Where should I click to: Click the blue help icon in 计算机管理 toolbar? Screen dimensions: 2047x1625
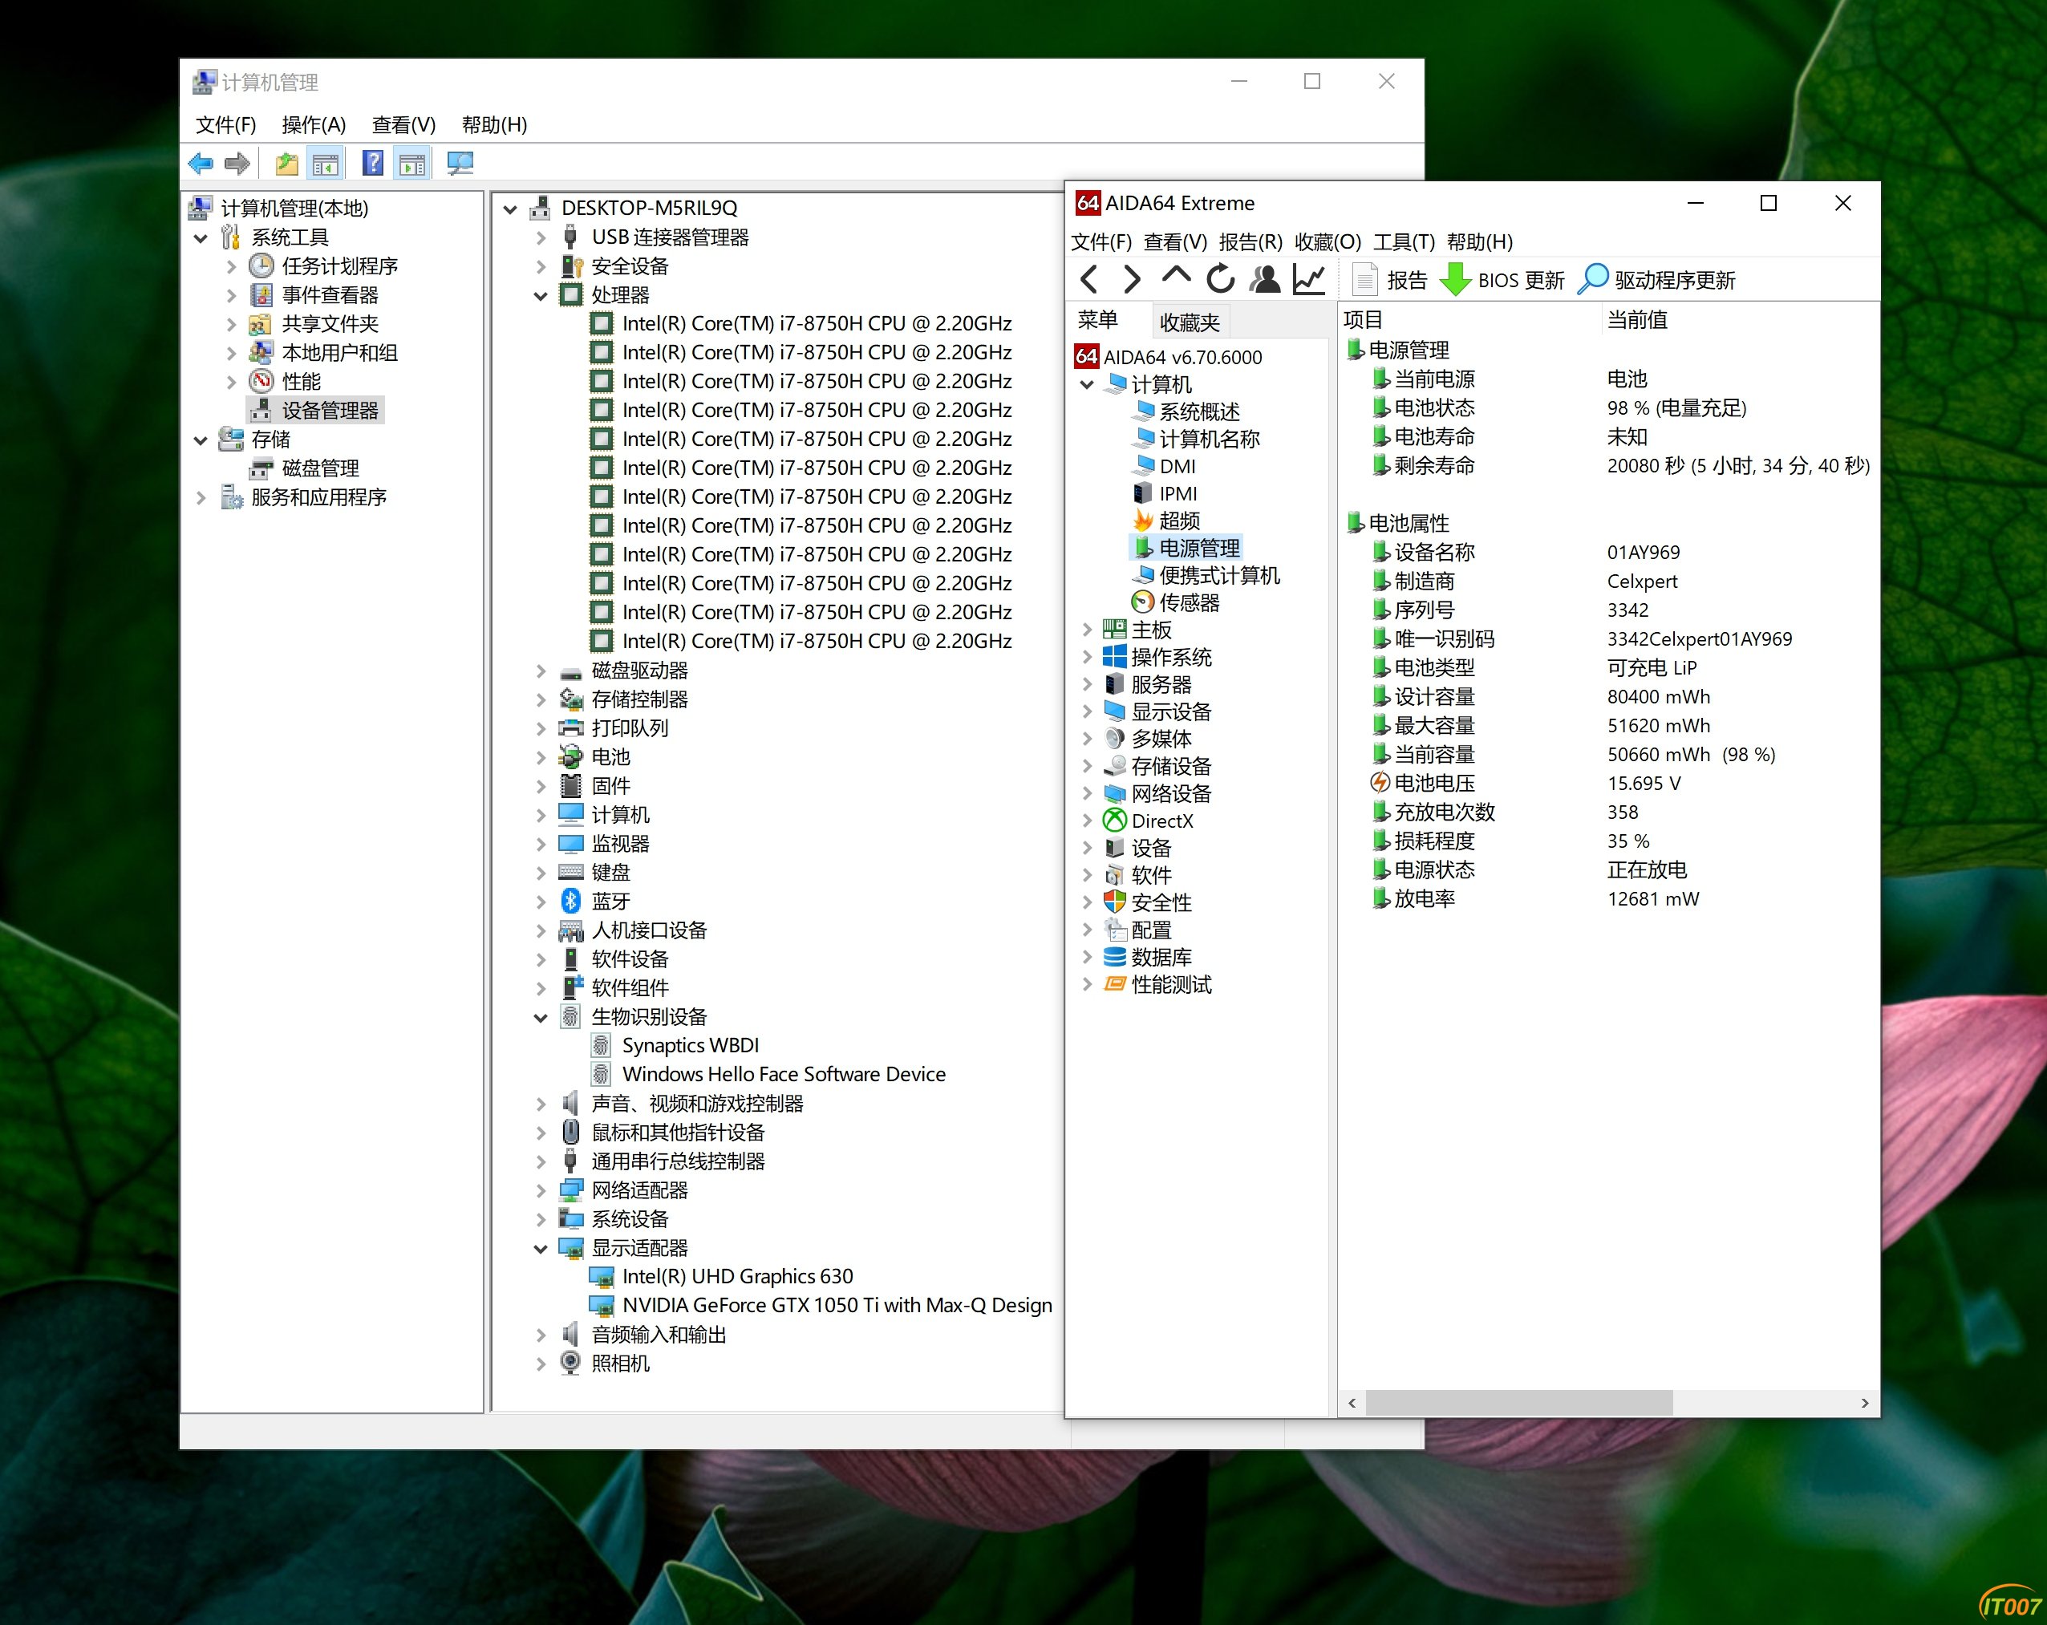[x=373, y=164]
